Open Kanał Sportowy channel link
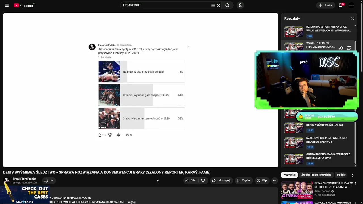This screenshot has width=363, height=204. click(322, 191)
